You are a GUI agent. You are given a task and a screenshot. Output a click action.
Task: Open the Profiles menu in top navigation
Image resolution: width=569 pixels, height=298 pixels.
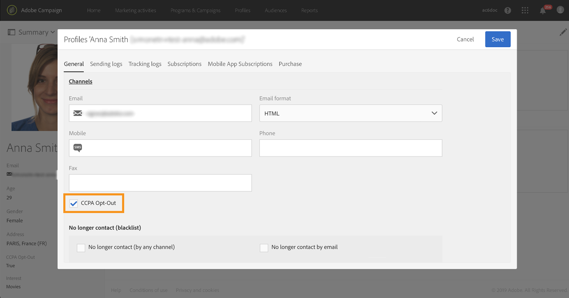point(243,10)
